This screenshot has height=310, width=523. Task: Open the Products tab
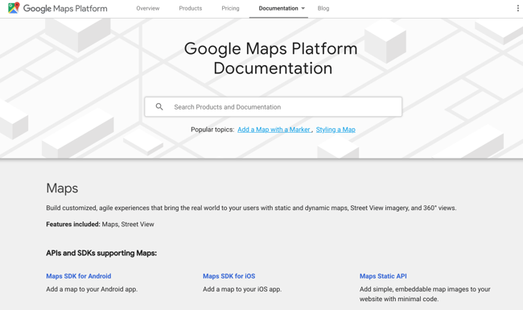(x=191, y=8)
